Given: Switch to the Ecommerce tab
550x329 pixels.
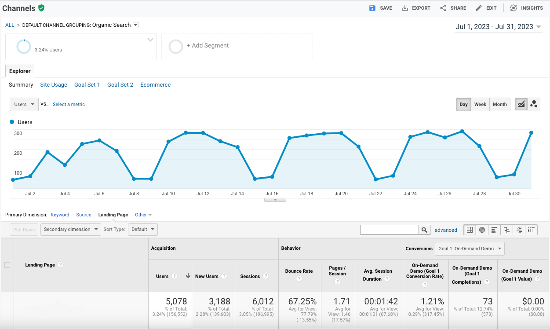Looking at the screenshot, I should click(x=155, y=84).
